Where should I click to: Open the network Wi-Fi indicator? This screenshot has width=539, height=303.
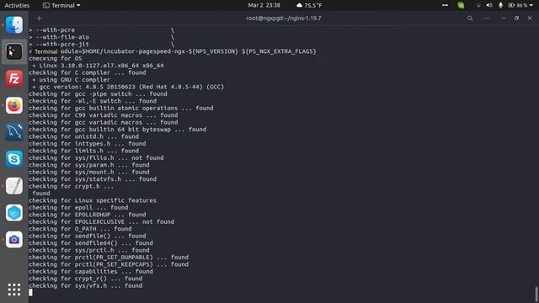tap(478, 6)
